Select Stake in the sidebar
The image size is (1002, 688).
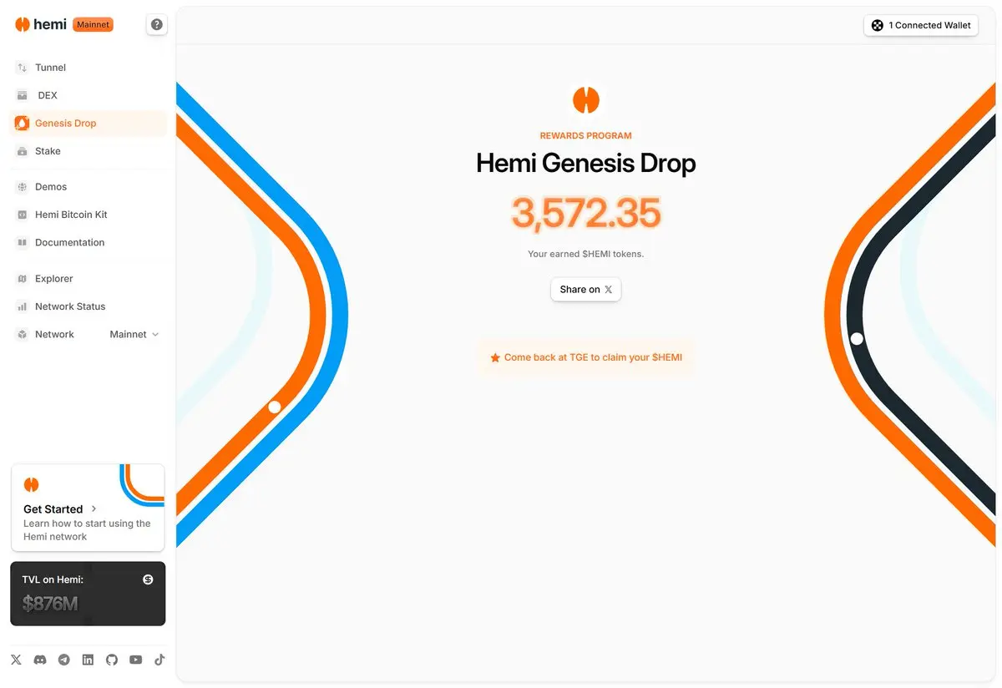[88, 151]
